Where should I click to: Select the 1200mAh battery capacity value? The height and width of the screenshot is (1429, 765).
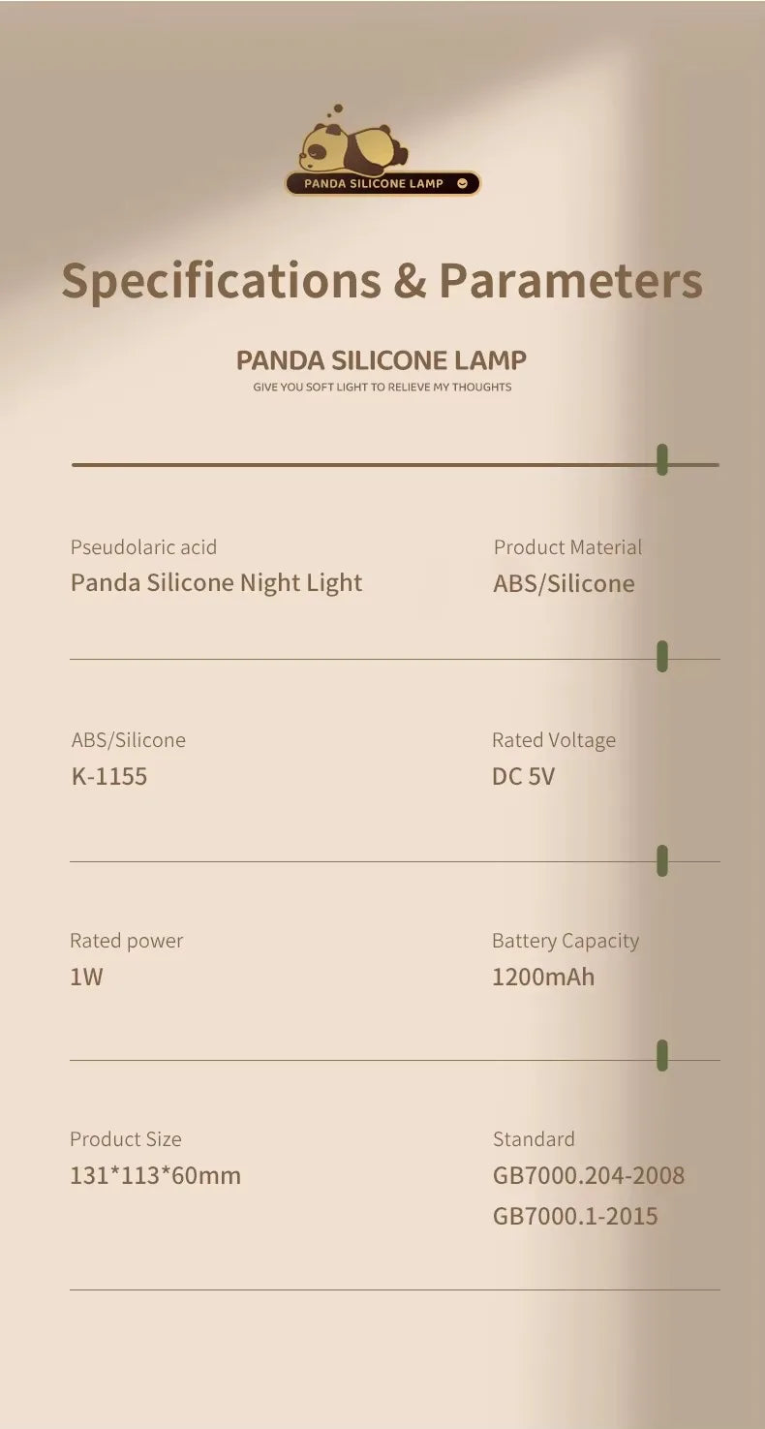[x=543, y=977]
